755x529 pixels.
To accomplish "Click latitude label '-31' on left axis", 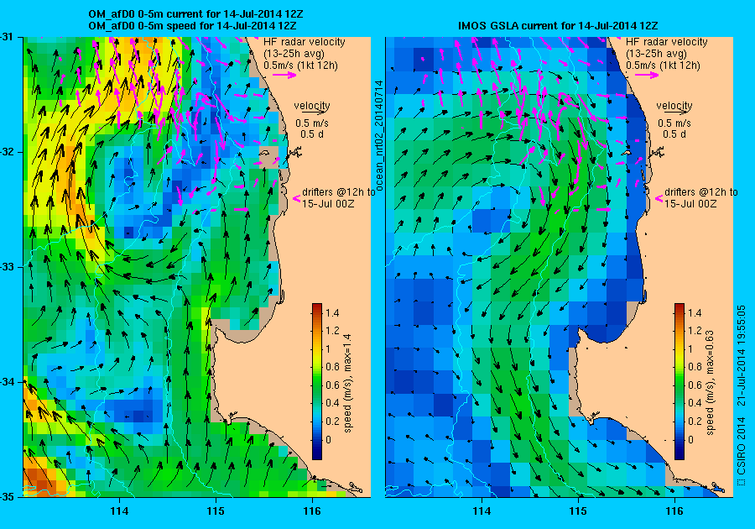I will pos(8,37).
